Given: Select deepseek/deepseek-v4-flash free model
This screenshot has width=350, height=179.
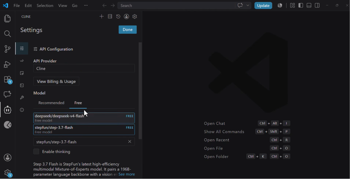Looking at the screenshot, I should coord(84,118).
